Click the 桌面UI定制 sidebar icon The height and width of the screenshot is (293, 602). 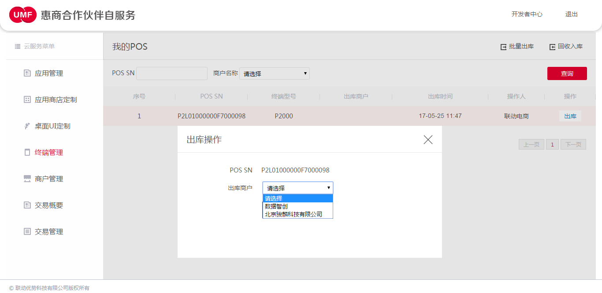(27, 126)
